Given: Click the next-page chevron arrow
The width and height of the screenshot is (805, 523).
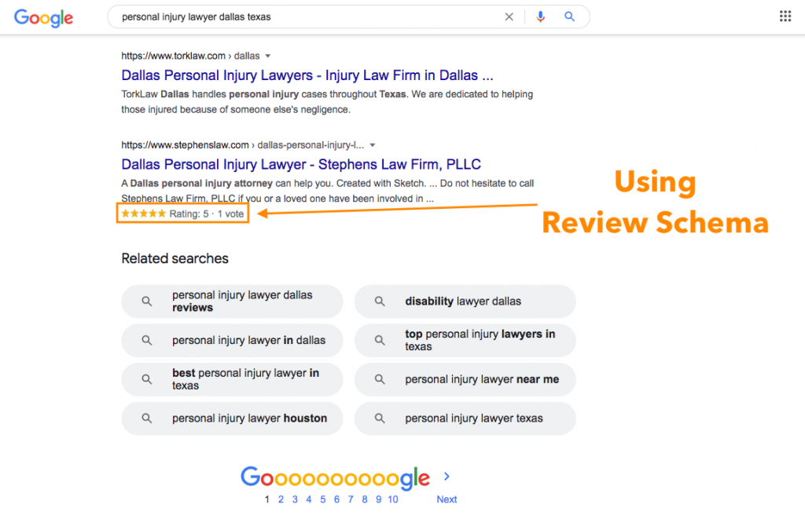Looking at the screenshot, I should click(x=447, y=477).
